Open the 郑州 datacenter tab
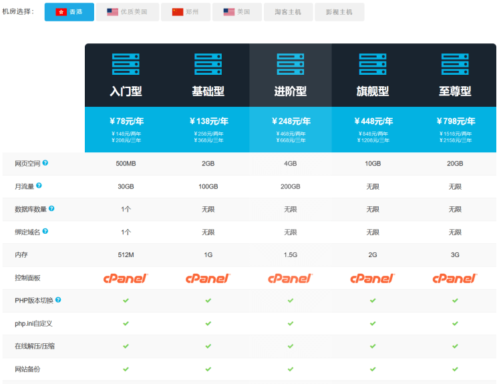 (186, 12)
